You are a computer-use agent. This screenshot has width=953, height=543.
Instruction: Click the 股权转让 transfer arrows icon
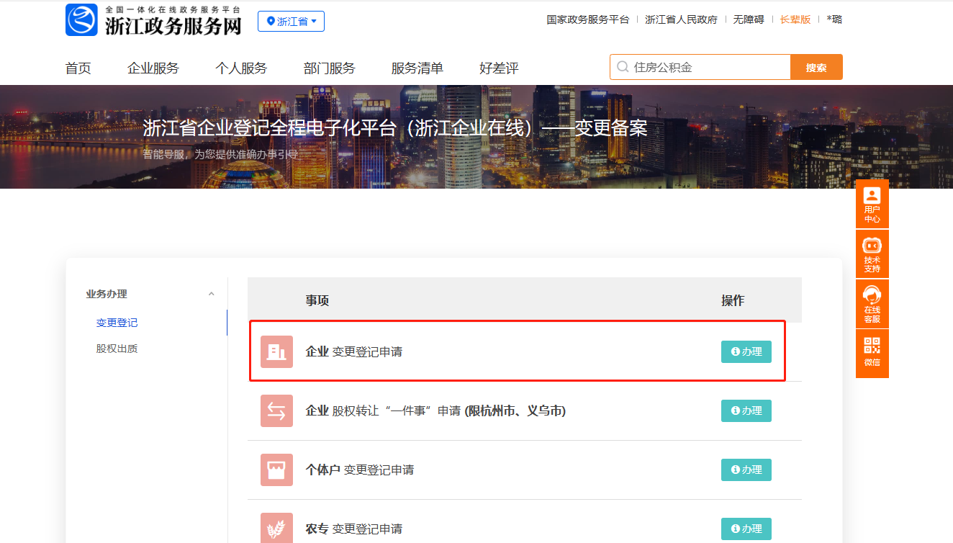(276, 410)
